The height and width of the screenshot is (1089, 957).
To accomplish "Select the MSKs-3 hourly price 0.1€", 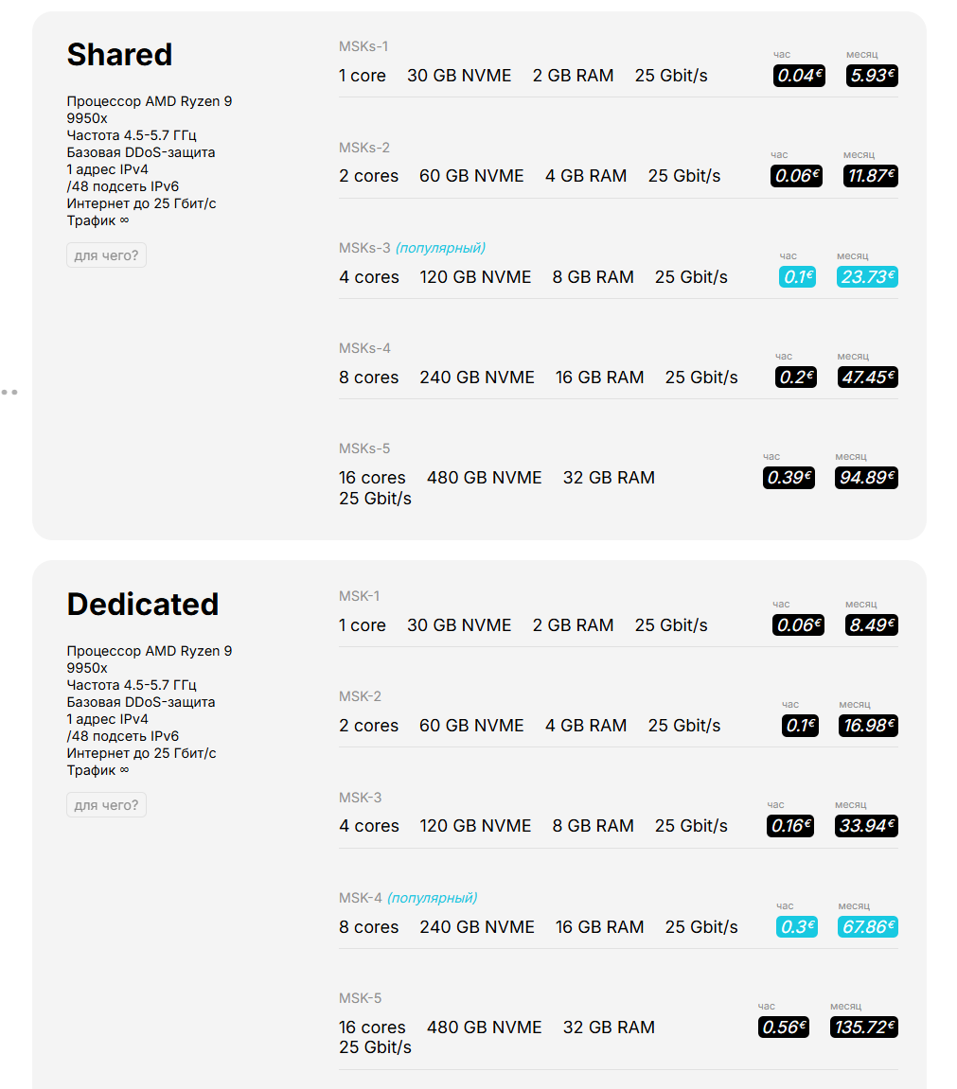I will click(x=797, y=277).
